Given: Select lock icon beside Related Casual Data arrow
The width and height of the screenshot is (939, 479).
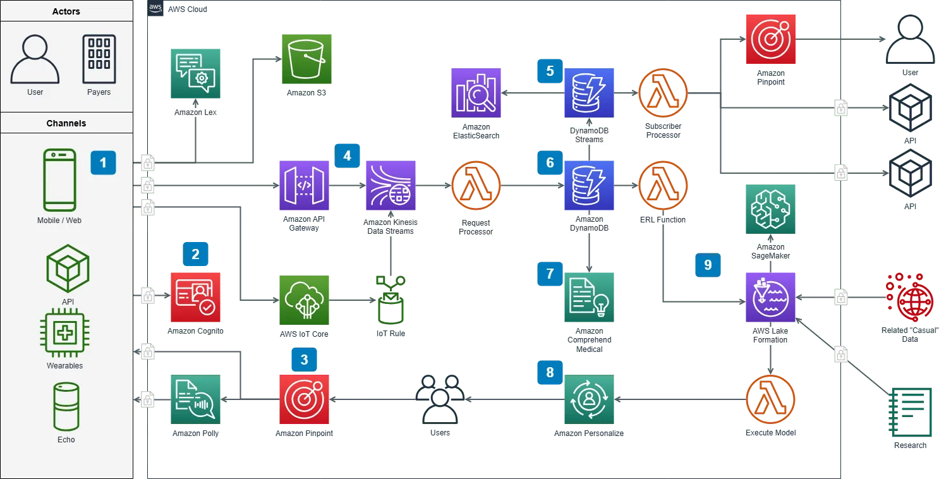Looking at the screenshot, I should coord(841,296).
